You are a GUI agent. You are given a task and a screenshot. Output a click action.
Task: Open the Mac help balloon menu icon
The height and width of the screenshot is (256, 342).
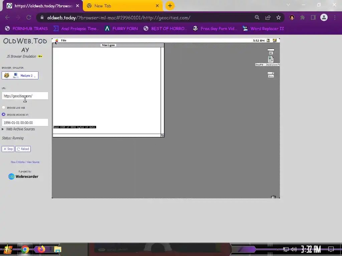[x=268, y=40]
